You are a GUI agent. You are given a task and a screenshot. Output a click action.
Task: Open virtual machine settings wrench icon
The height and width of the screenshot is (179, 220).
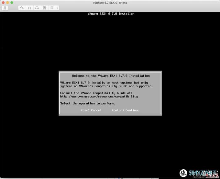click(x=22, y=8)
